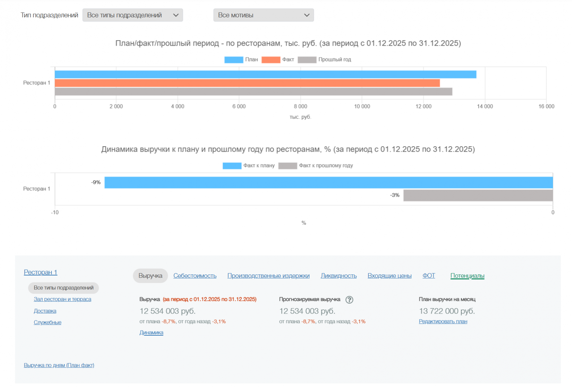Open the 'Потенциалы' tab

467,276
